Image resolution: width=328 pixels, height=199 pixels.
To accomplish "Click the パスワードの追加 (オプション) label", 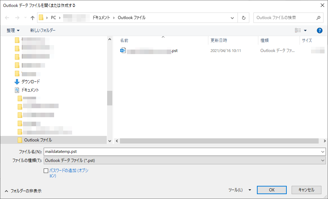I will [69, 173].
